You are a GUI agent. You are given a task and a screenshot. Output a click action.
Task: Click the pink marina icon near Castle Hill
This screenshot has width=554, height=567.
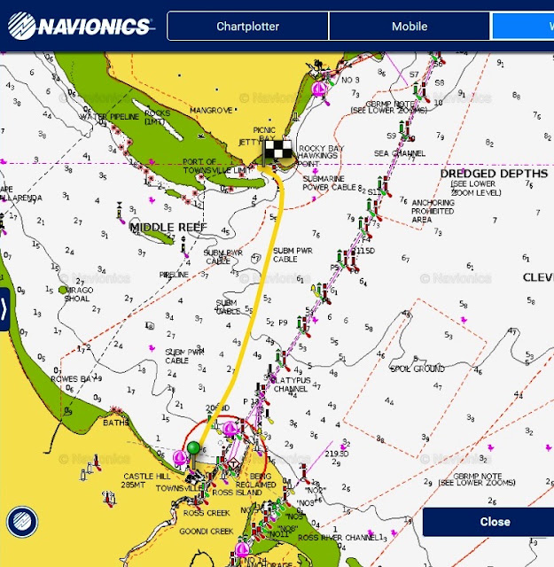pos(180,458)
